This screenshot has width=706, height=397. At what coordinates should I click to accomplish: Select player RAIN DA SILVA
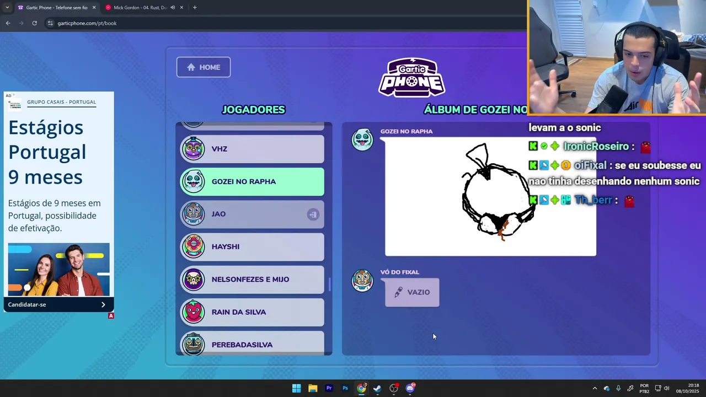tap(252, 312)
